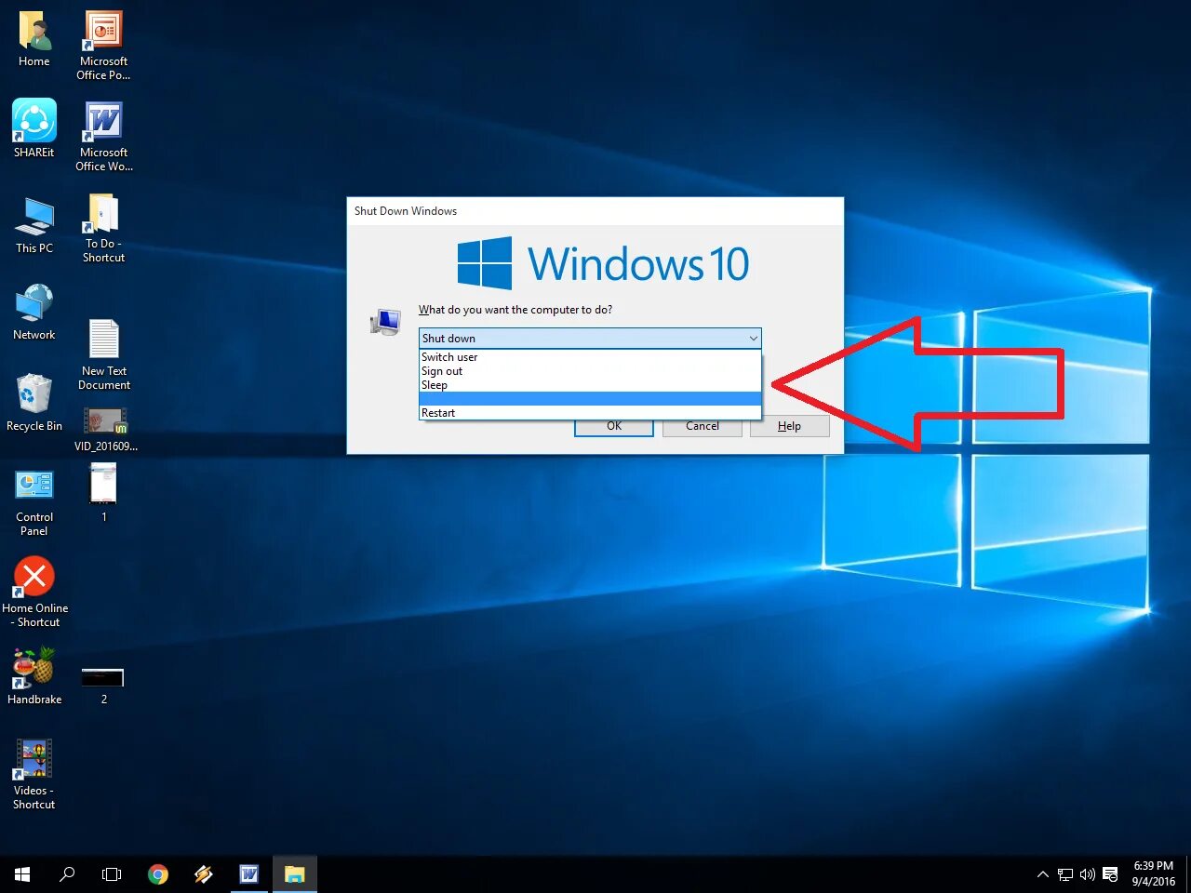
Task: Open Microsoft Office Word desktop shortcut
Action: (103, 137)
